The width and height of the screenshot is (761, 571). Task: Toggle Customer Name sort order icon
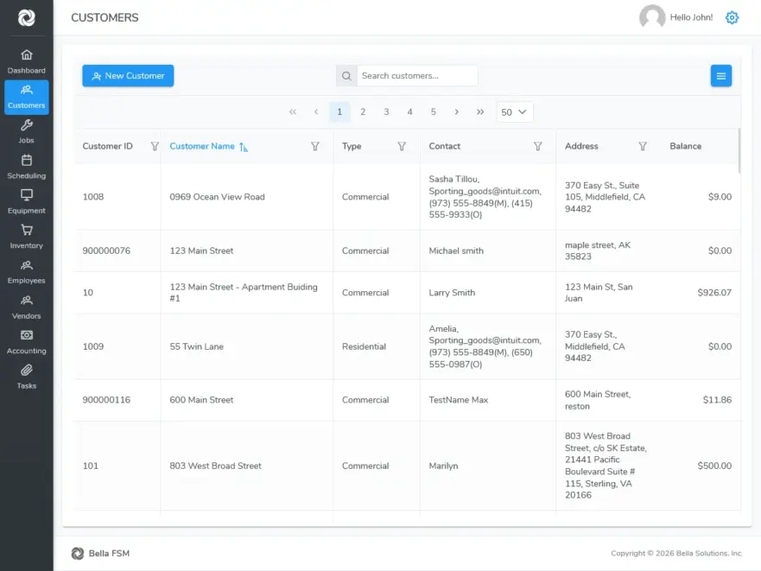[243, 147]
